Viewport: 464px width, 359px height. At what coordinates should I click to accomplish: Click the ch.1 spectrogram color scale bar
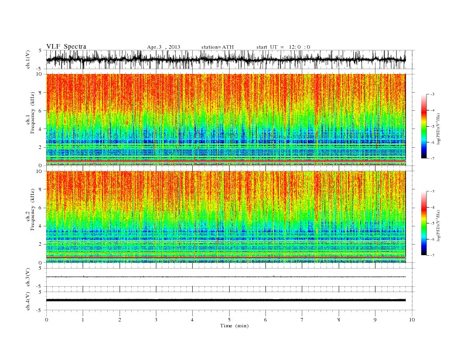click(x=424, y=126)
